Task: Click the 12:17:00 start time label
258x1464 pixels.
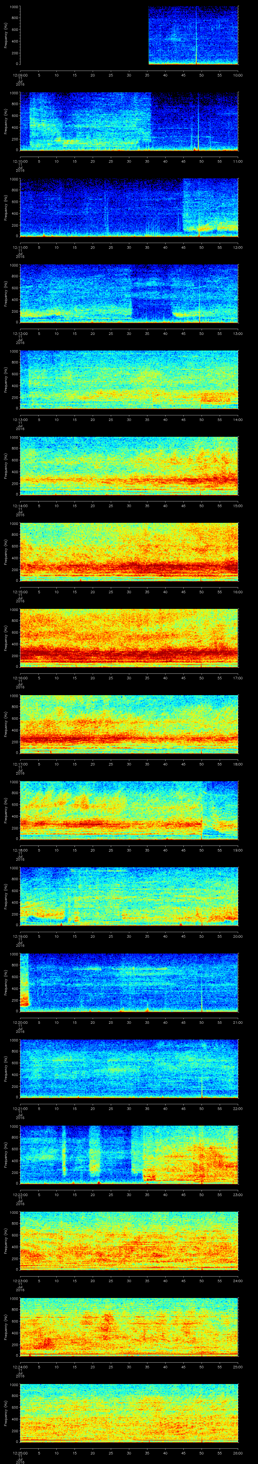Action: (x=20, y=764)
